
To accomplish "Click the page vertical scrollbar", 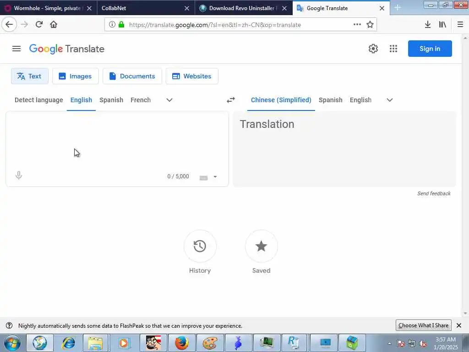I will (x=465, y=175).
